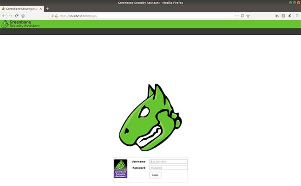
Task: Select the Greenbone Security Assistant tab
Action: [22, 9]
